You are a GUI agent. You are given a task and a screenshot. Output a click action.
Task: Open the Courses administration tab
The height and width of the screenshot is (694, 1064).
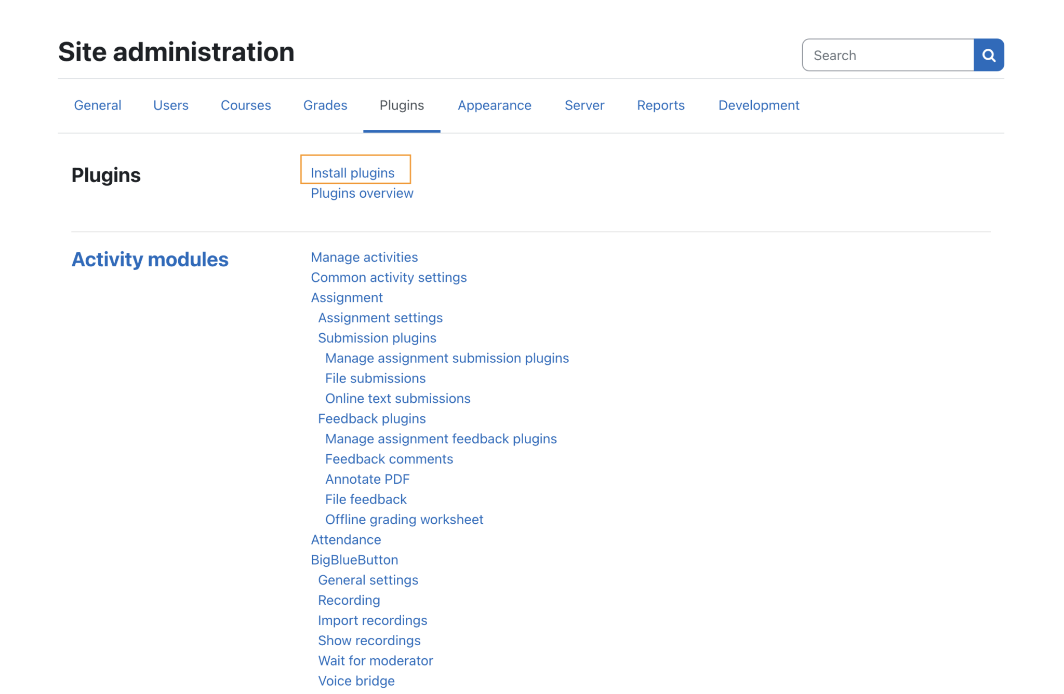246,105
